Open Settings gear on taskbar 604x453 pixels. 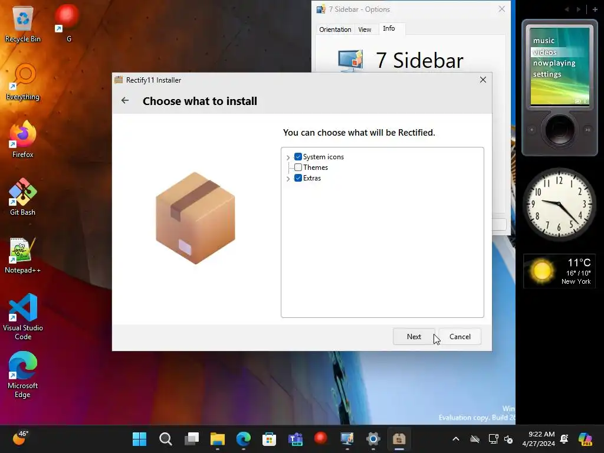tap(373, 439)
